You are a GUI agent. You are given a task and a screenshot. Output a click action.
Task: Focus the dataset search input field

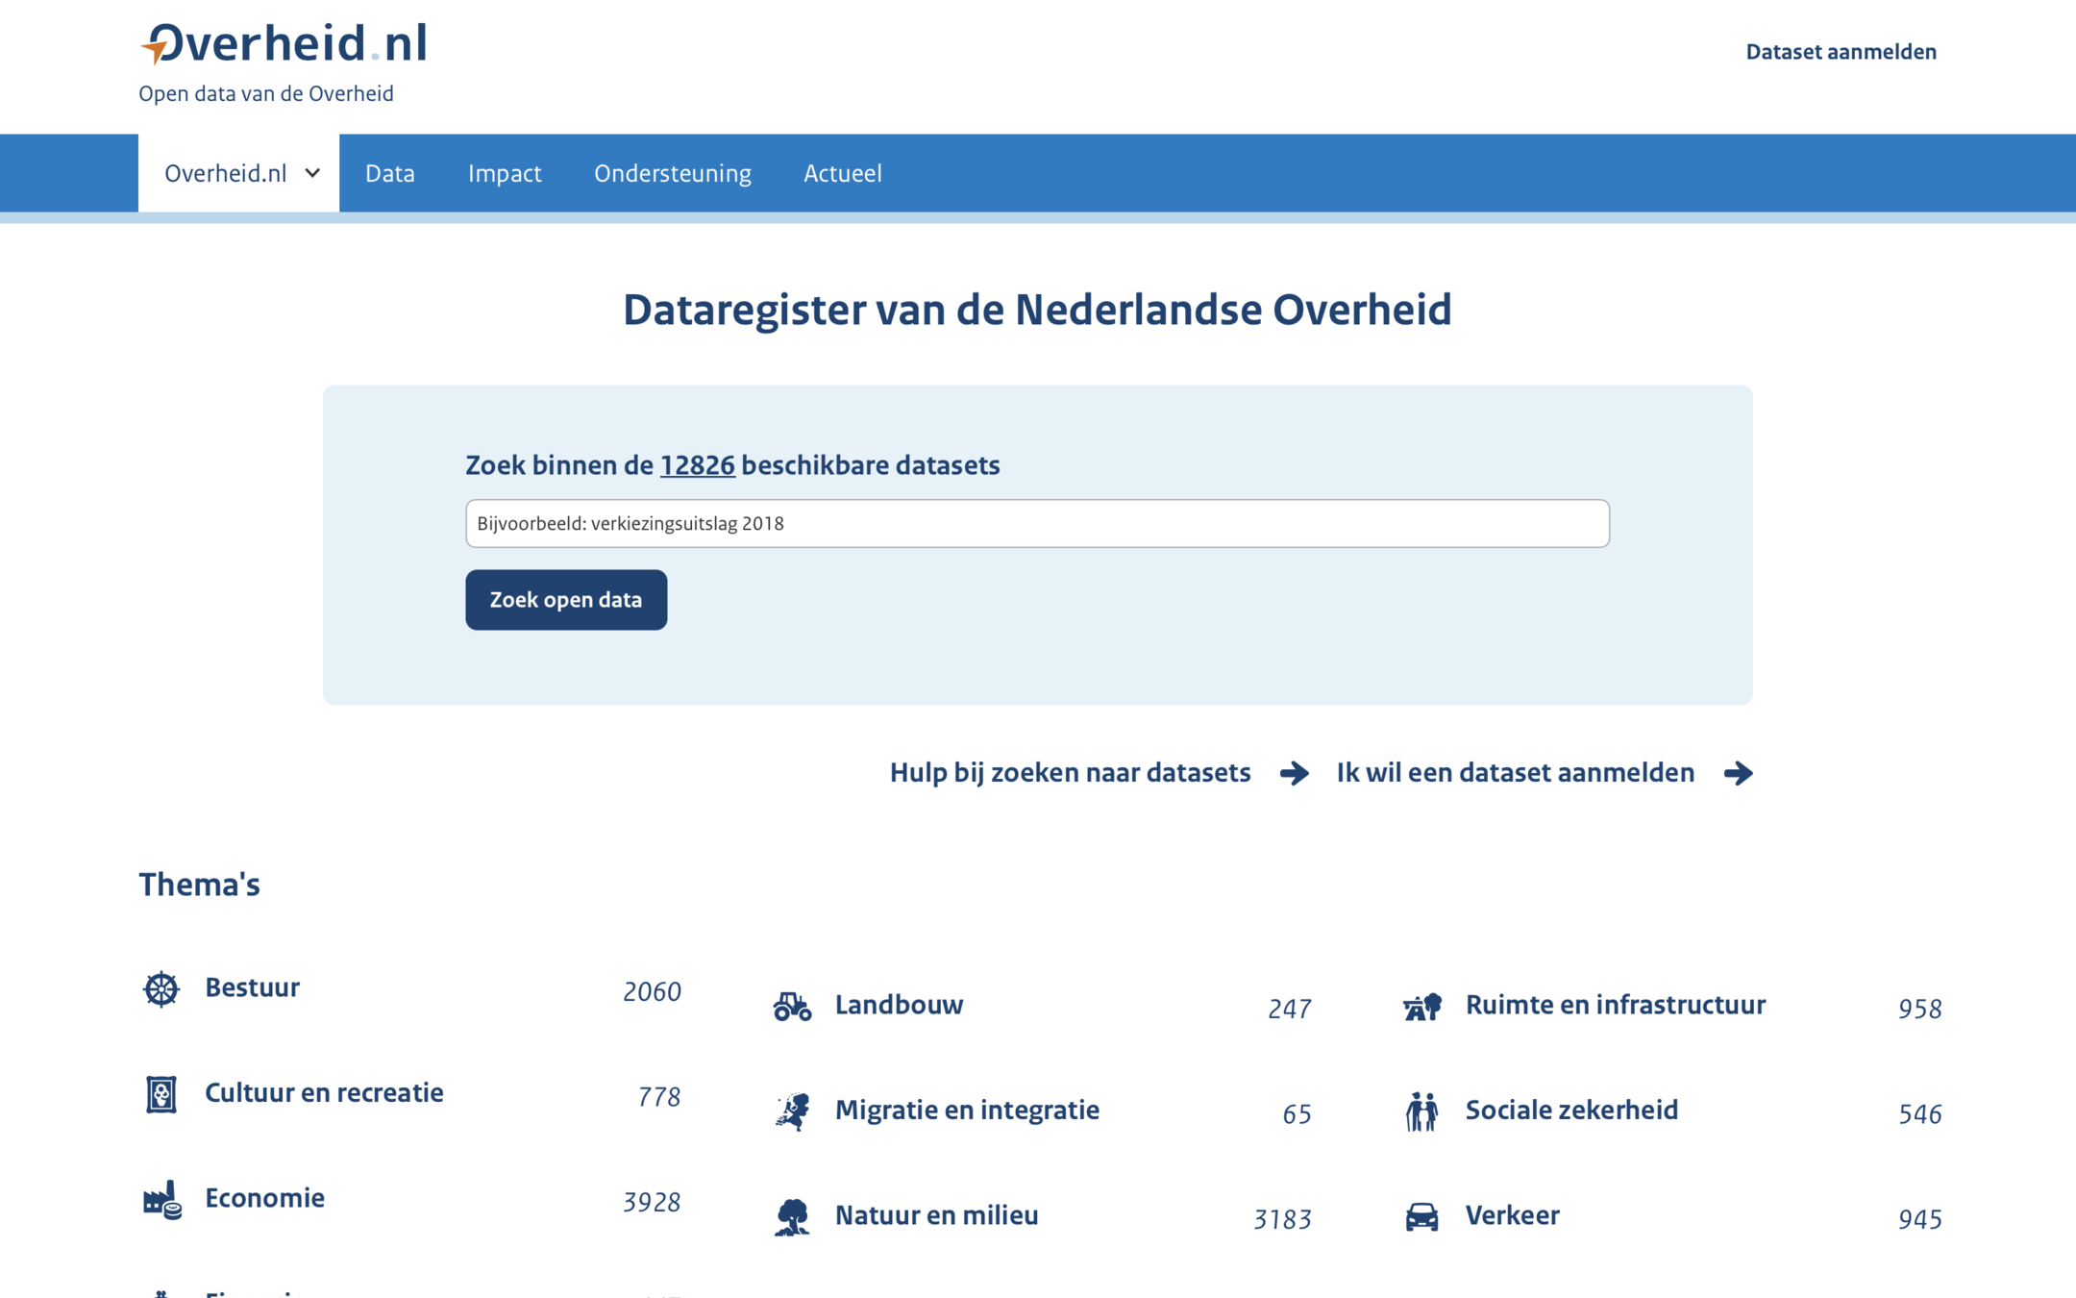point(1037,523)
